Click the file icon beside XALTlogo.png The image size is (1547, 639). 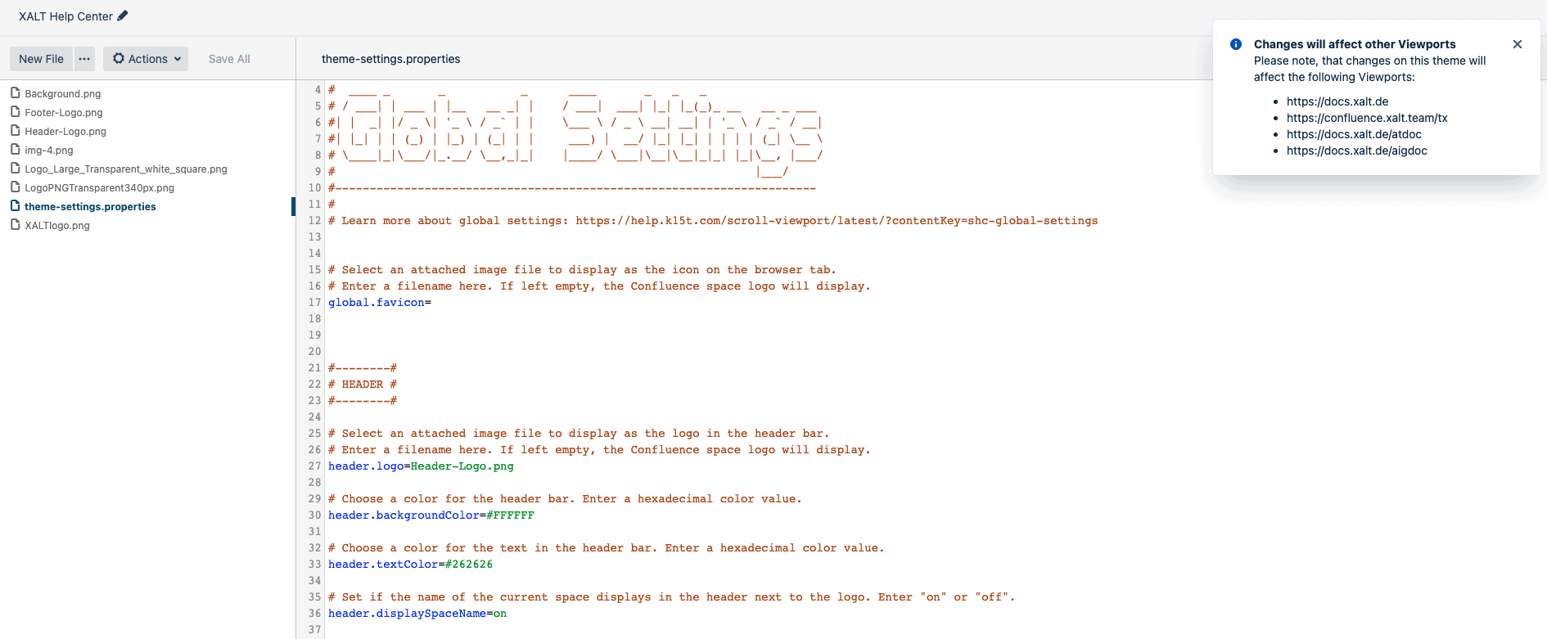(x=15, y=225)
